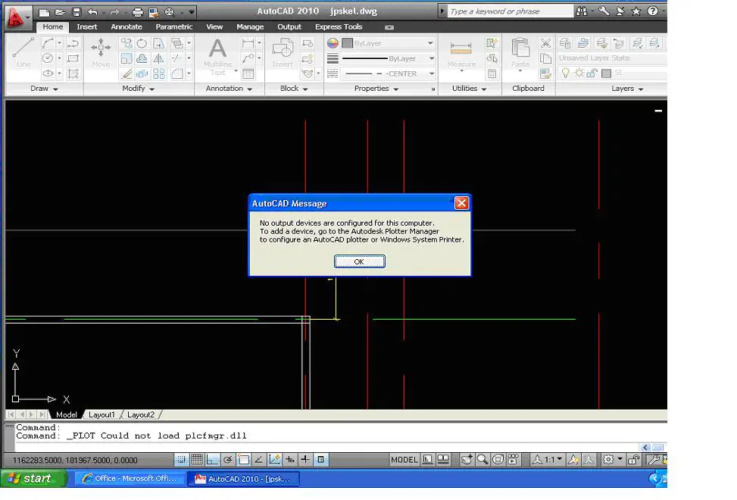Open the Output ribbon tab

pyautogui.click(x=289, y=27)
